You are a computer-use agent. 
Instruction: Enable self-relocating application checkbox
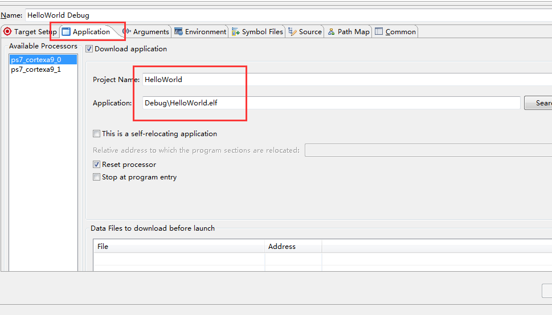point(96,134)
